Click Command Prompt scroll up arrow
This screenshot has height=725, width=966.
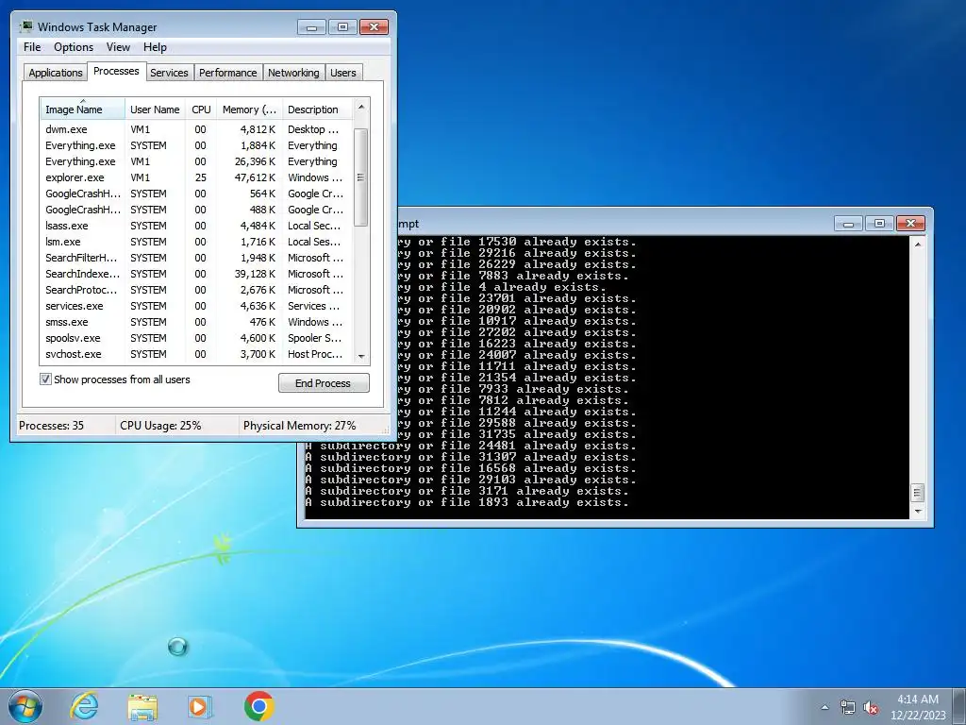(918, 244)
